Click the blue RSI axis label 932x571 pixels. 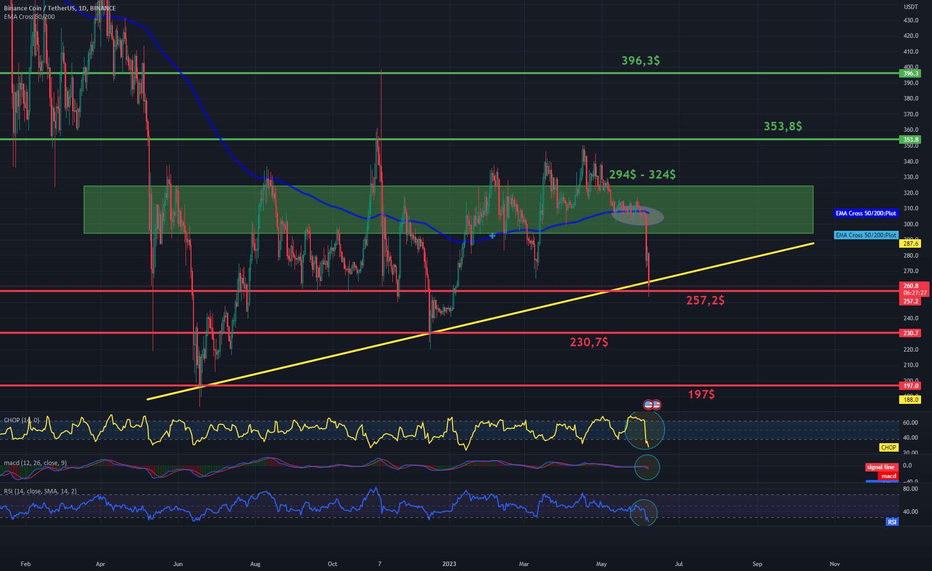(x=892, y=522)
